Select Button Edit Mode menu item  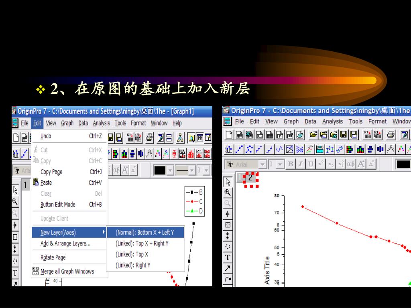pos(69,205)
